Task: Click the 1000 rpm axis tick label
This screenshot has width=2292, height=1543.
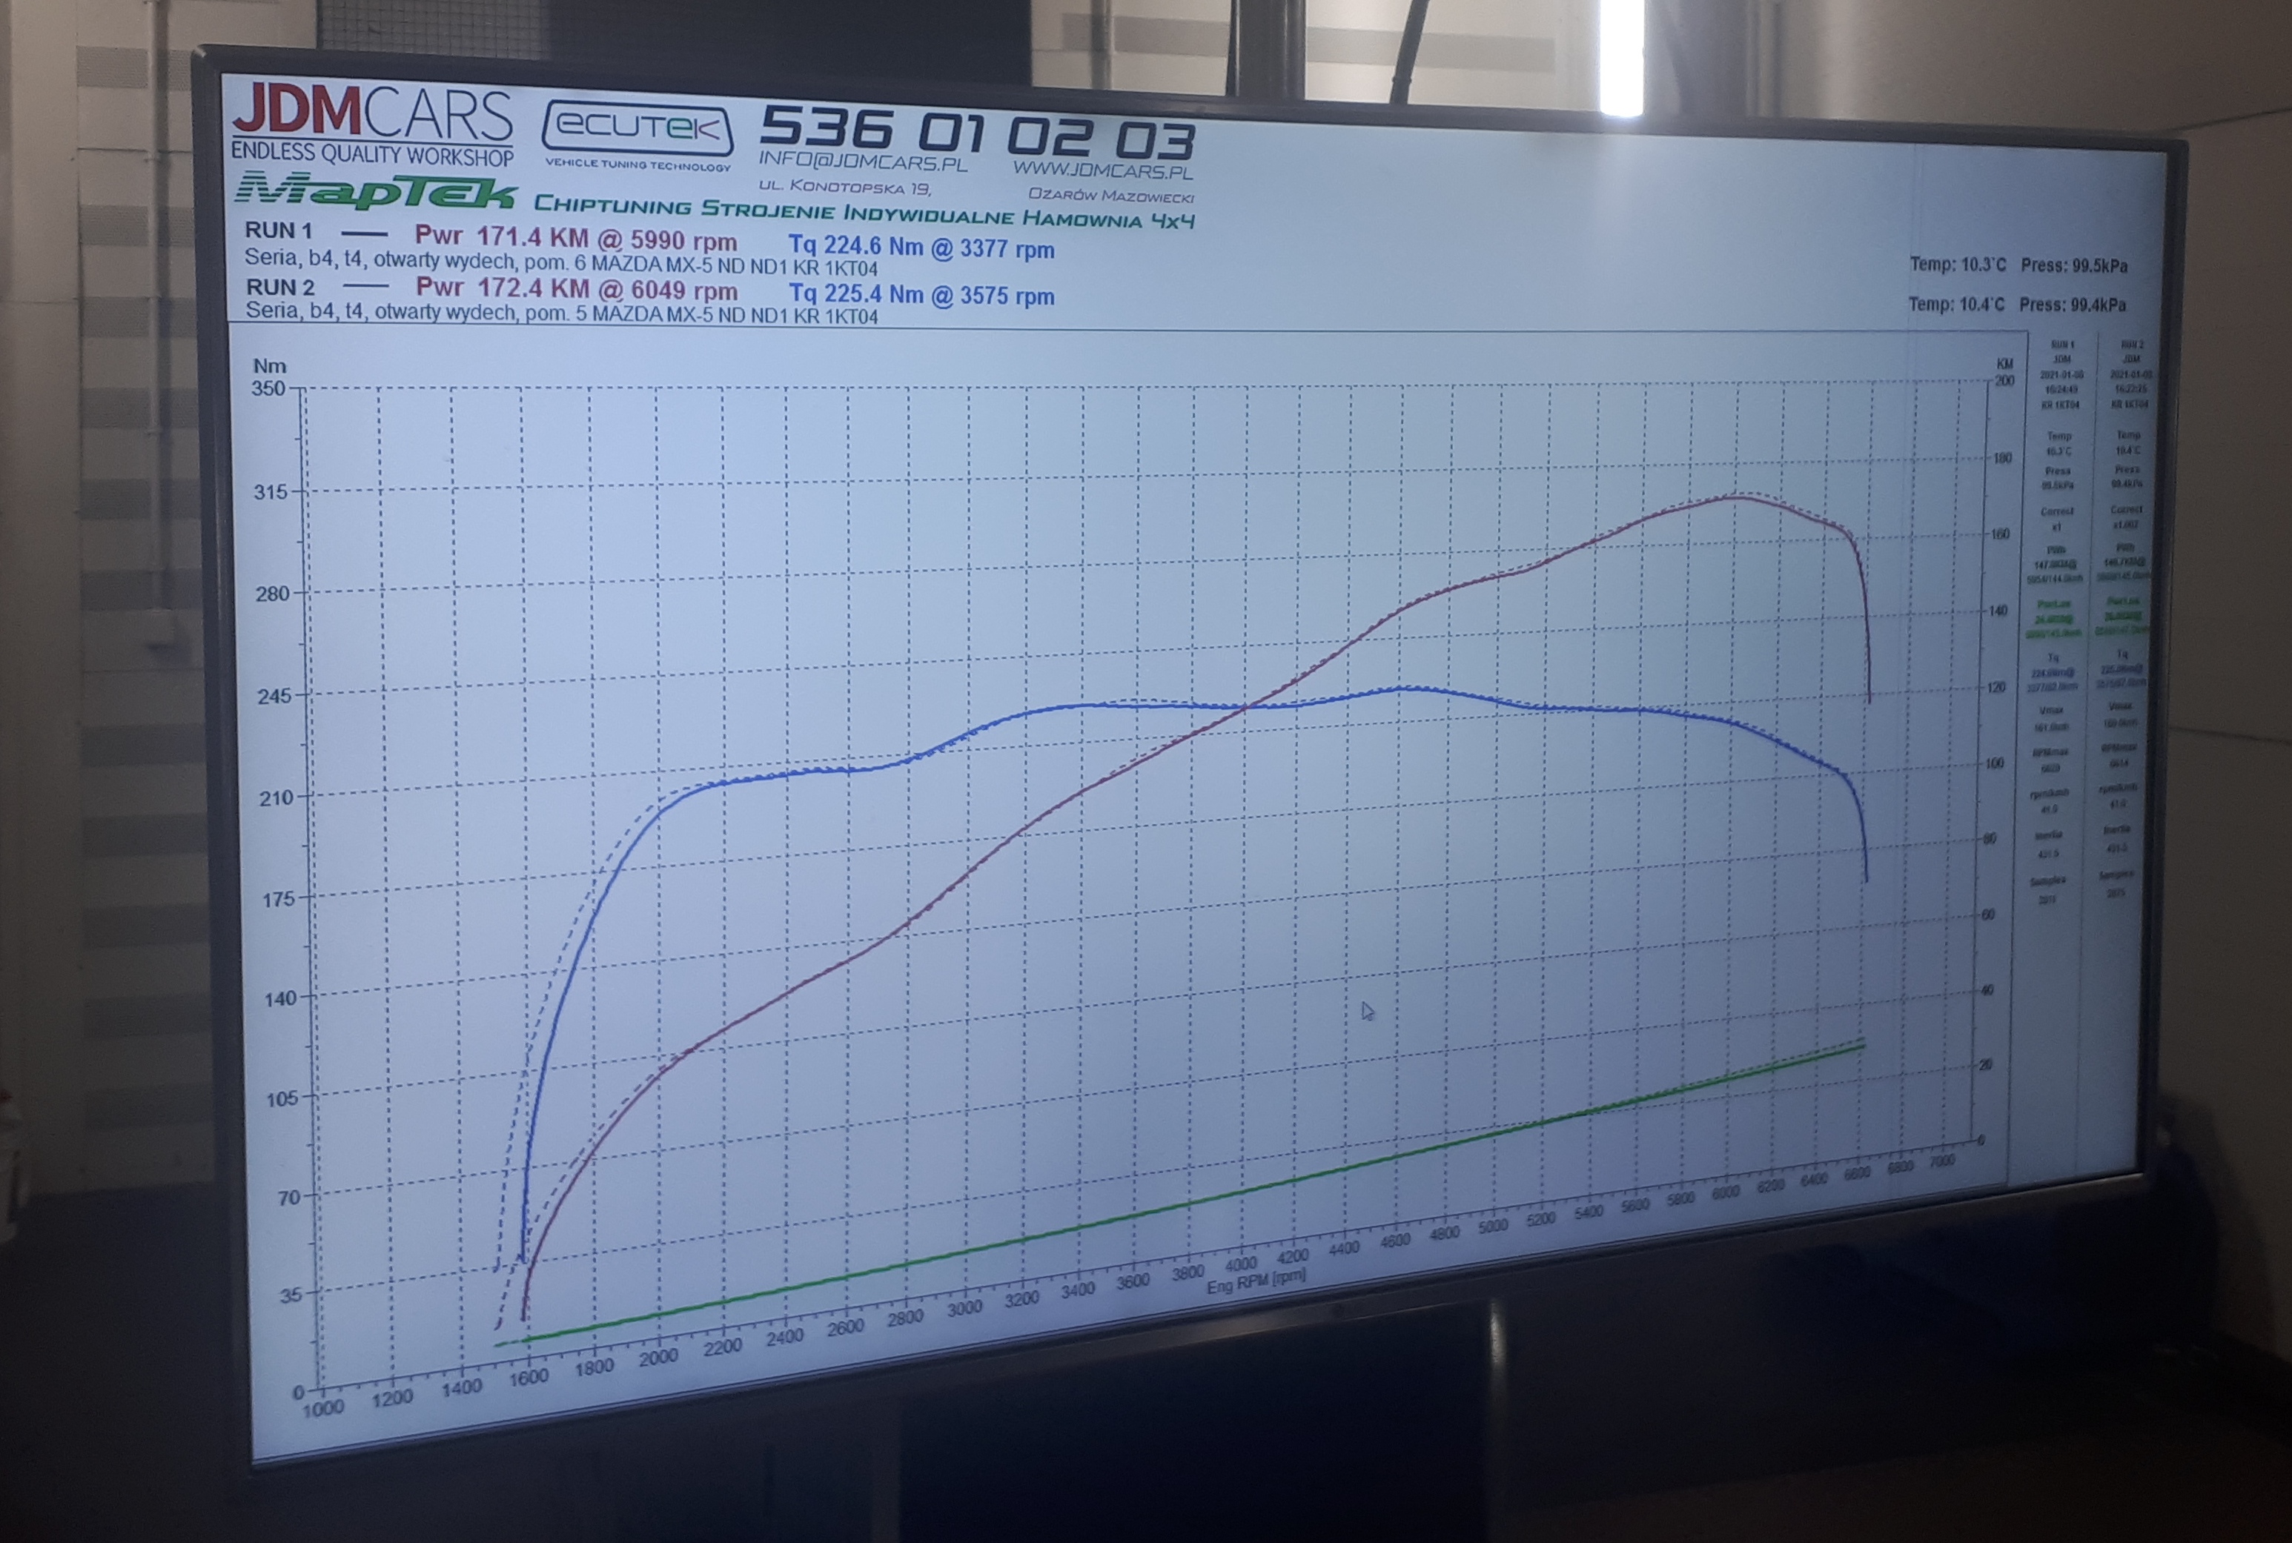Action: [324, 1408]
